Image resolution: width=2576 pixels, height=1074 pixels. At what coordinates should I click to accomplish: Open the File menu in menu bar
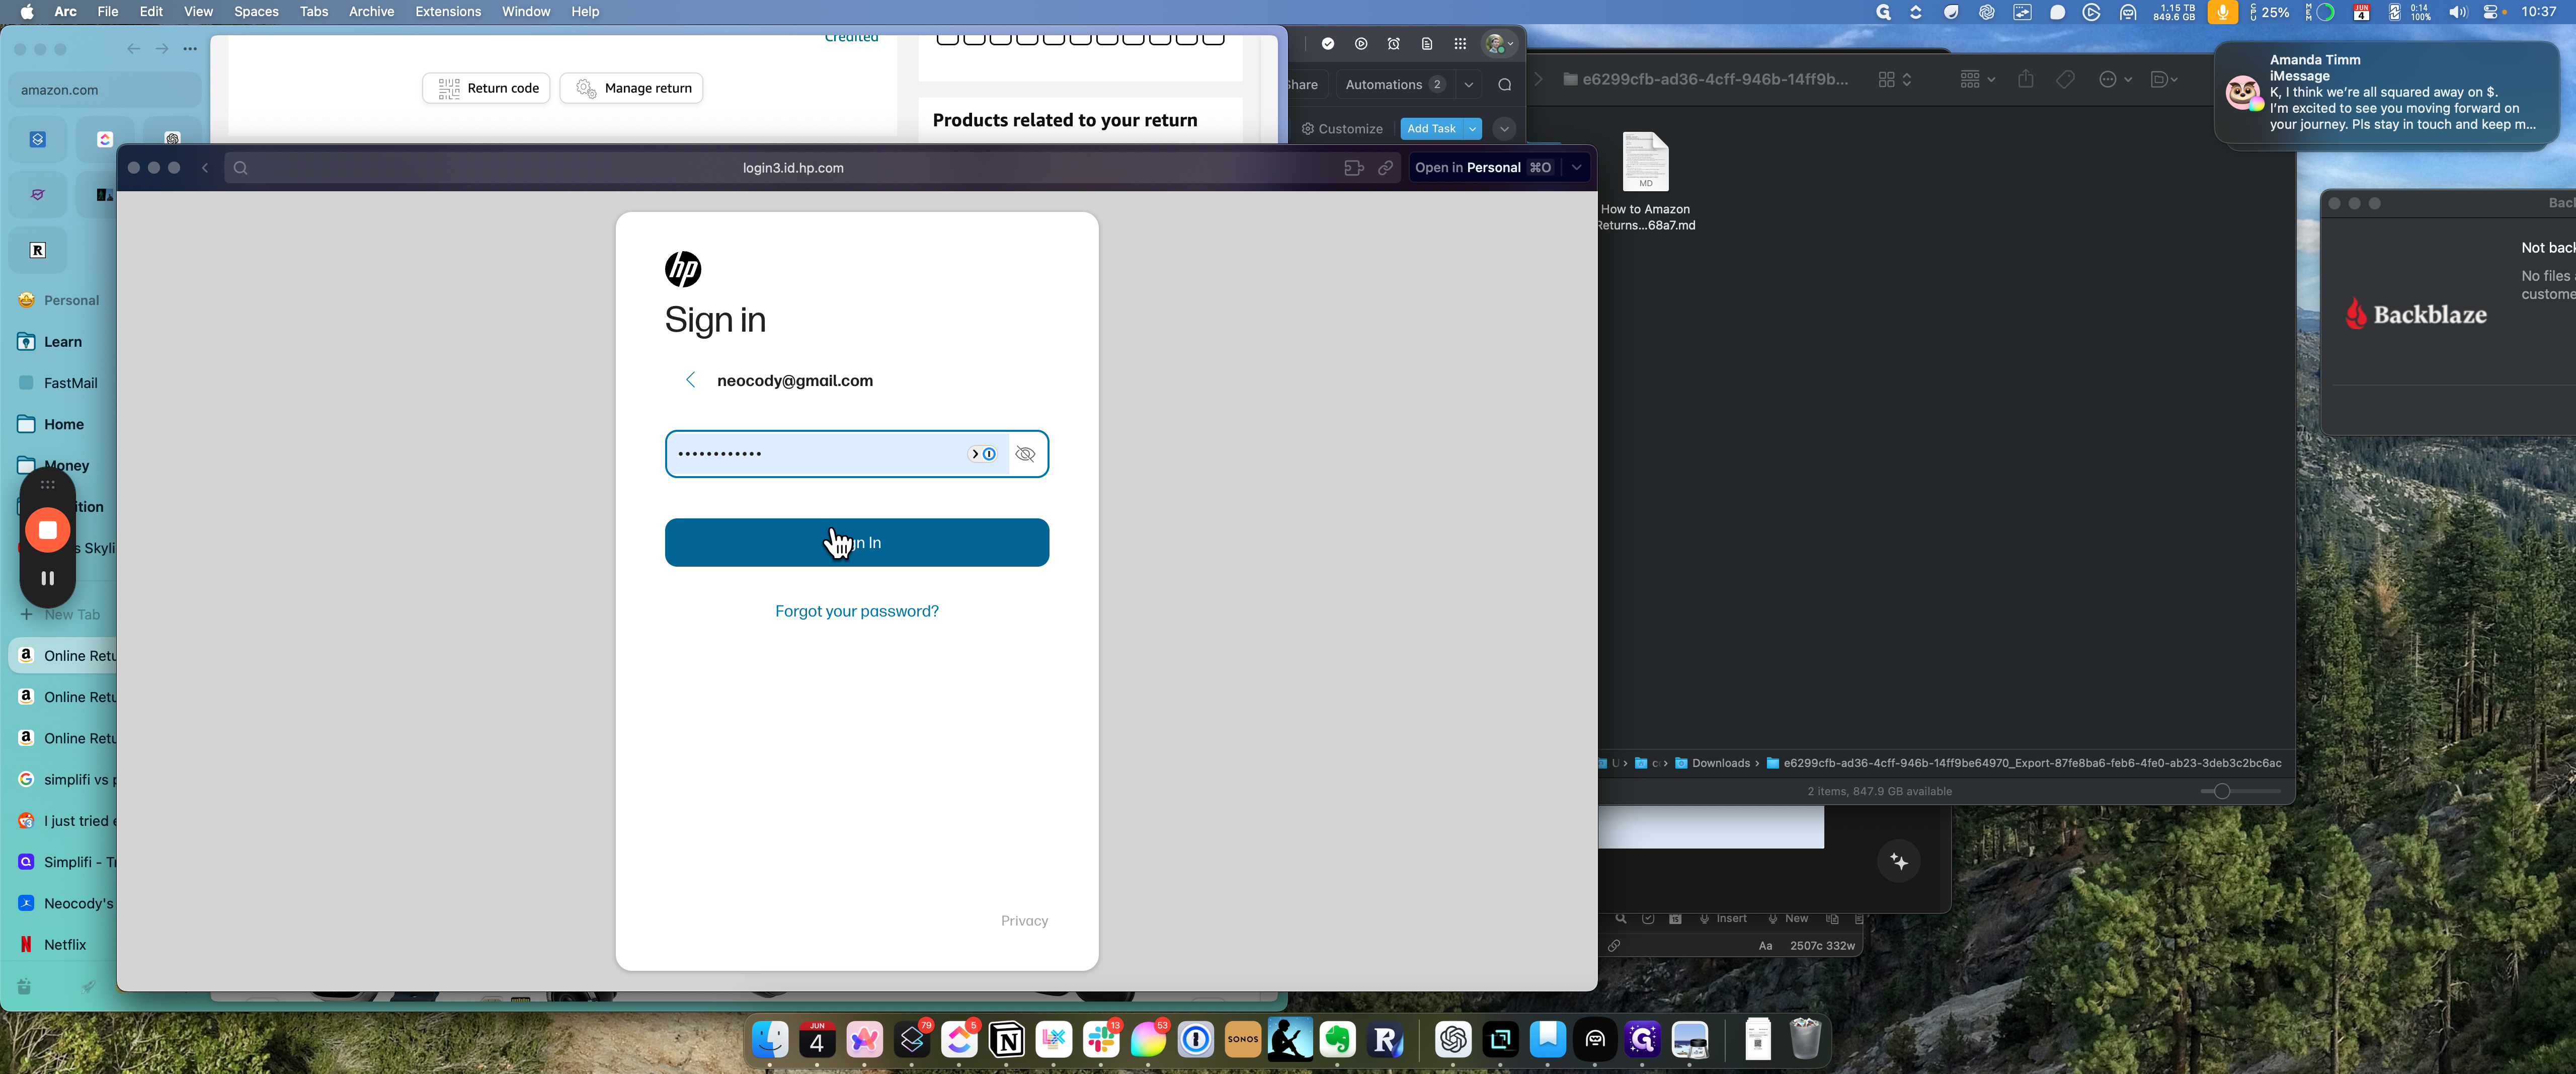coord(107,11)
